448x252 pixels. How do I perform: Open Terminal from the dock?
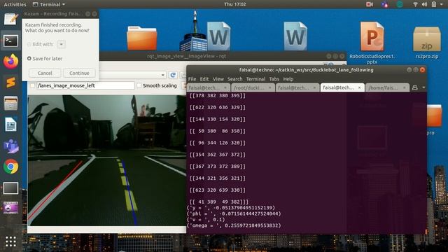(10, 41)
